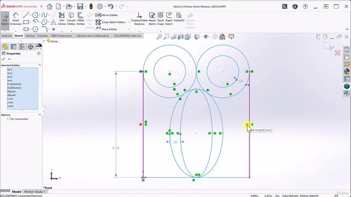
Task: Click Linear Sketch Pattern
Action: (x=111, y=22)
